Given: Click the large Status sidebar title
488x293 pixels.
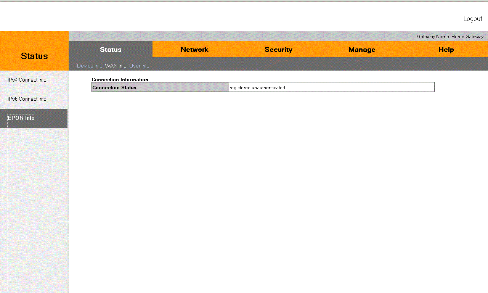Looking at the screenshot, I should click(34, 56).
